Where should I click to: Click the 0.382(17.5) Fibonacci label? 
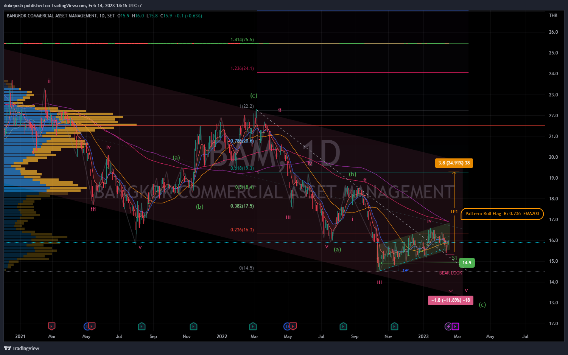(x=242, y=206)
